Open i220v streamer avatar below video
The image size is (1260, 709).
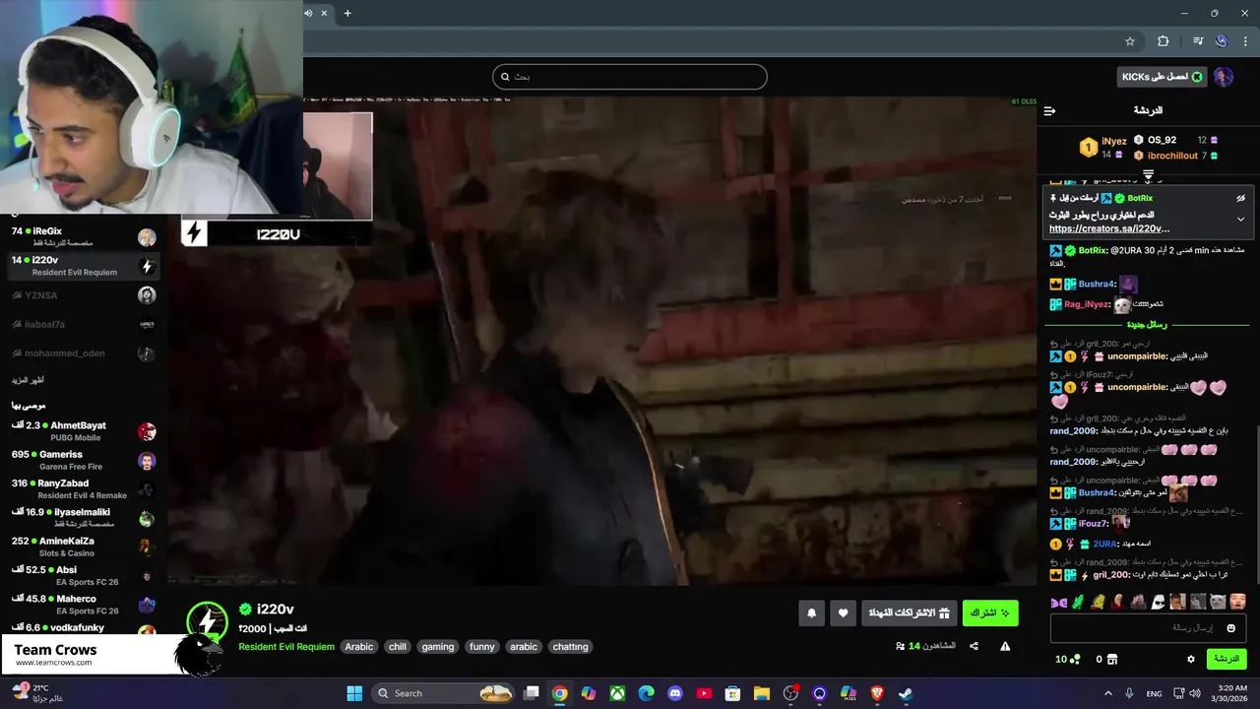(x=208, y=622)
